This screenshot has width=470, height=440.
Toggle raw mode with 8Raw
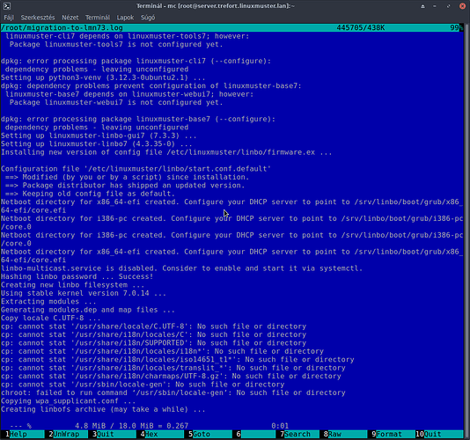coord(345,434)
